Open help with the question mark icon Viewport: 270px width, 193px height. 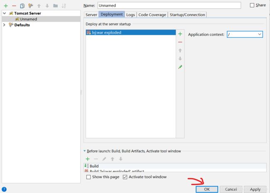point(4,189)
